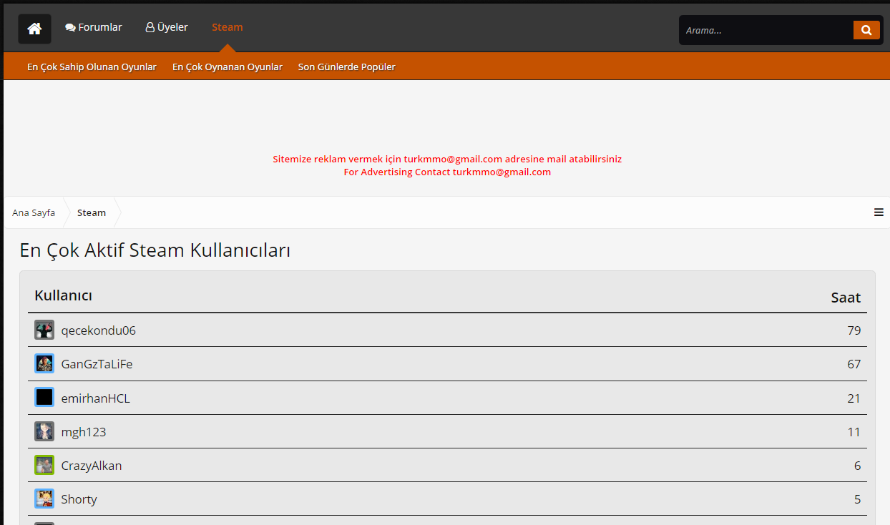Focus the Arama search field

pyautogui.click(x=766, y=30)
